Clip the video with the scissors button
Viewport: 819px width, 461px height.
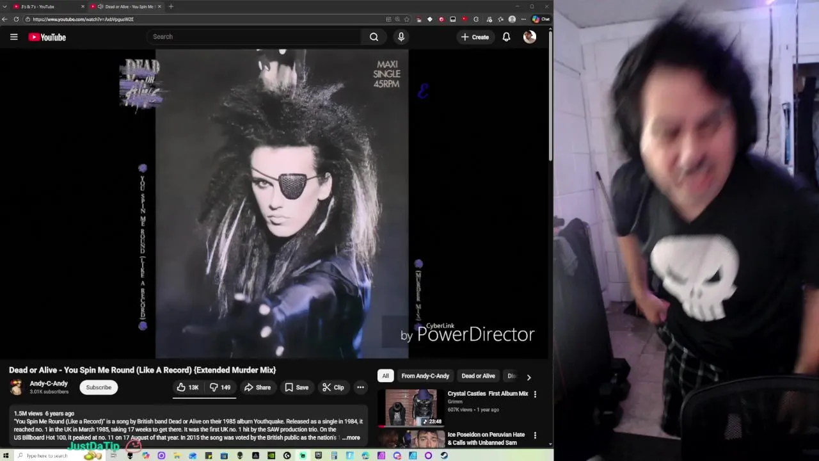tap(333, 387)
